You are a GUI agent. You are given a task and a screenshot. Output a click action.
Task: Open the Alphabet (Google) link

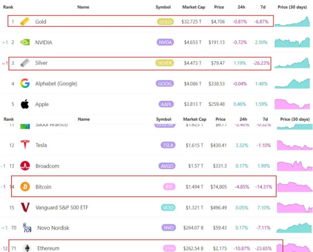56,84
